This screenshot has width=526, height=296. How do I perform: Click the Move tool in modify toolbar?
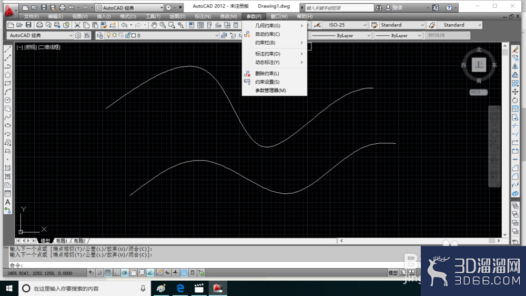(515, 92)
